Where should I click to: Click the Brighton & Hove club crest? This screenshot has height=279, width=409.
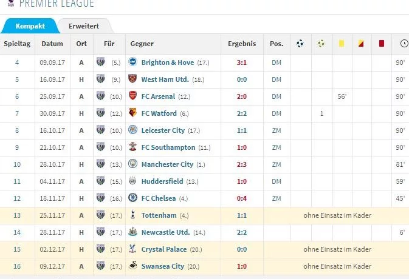pos(133,62)
